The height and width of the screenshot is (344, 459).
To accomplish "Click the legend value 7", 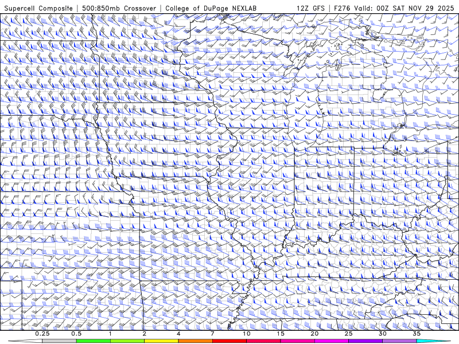I will (x=212, y=334).
